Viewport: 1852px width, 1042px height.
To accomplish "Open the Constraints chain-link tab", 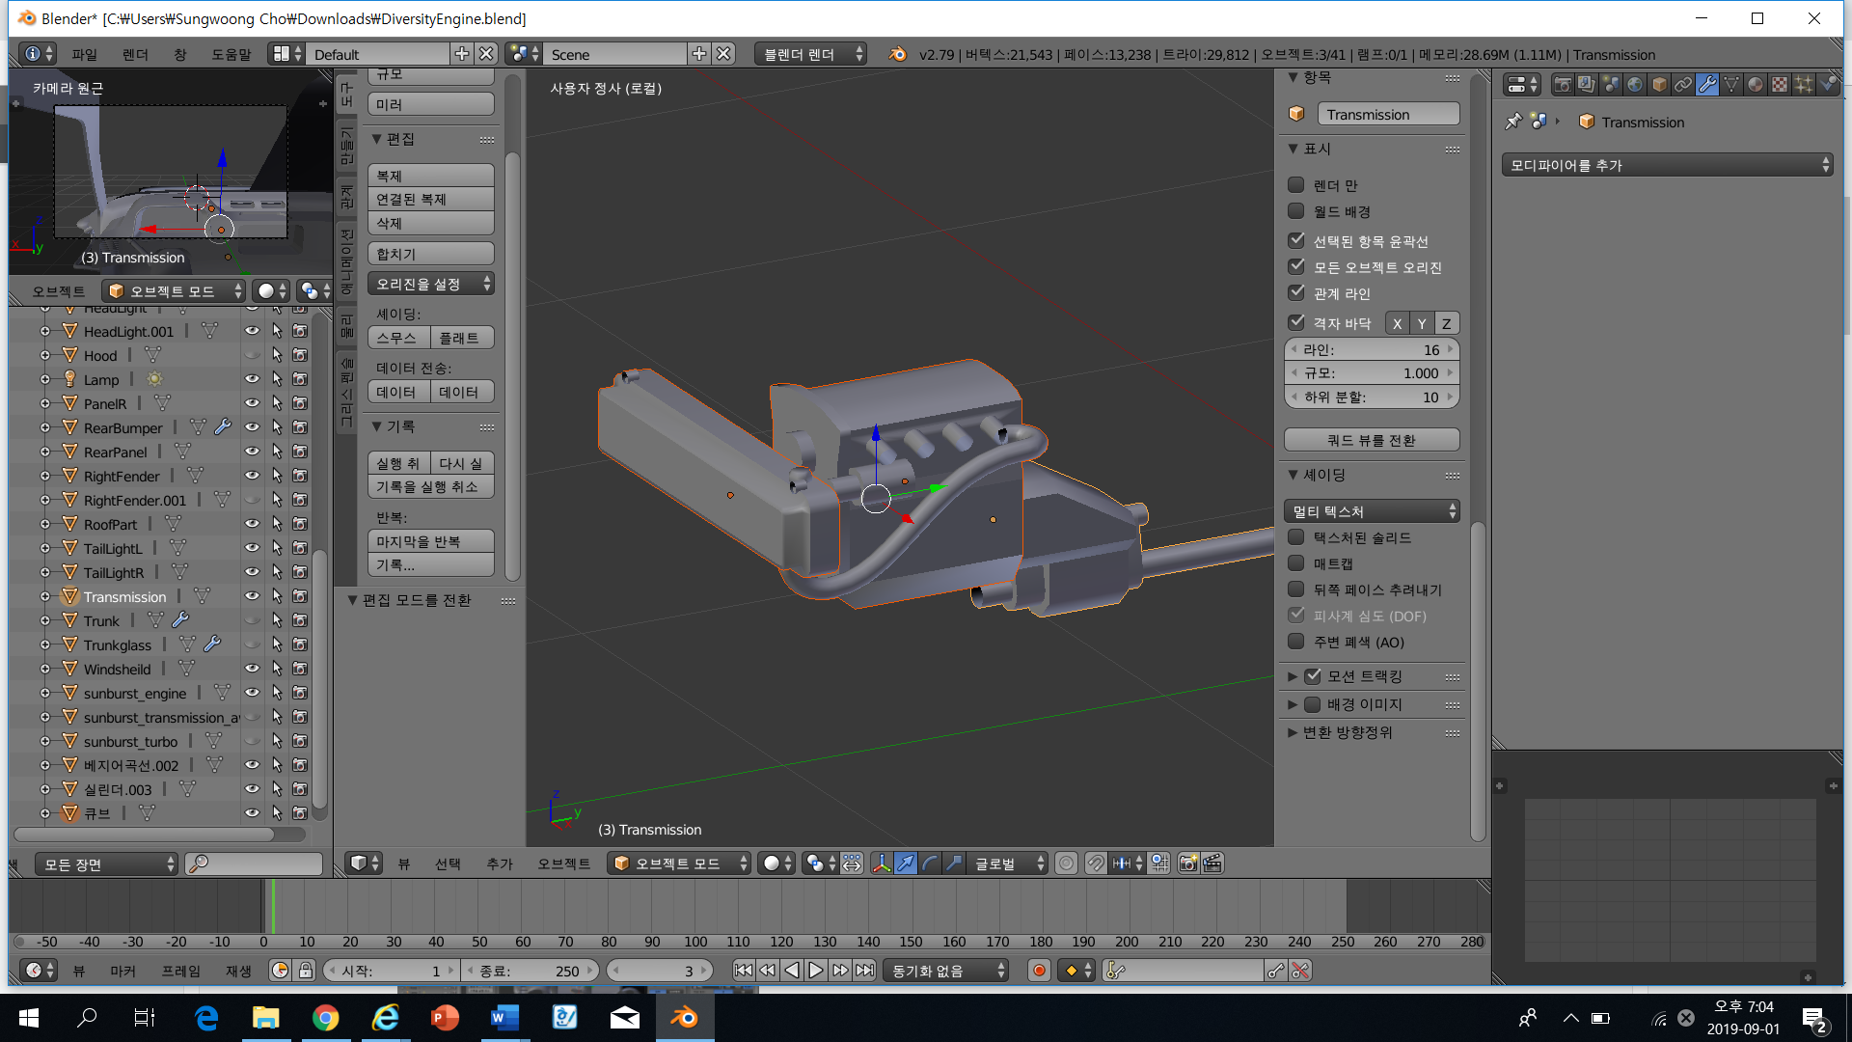I will (x=1683, y=84).
